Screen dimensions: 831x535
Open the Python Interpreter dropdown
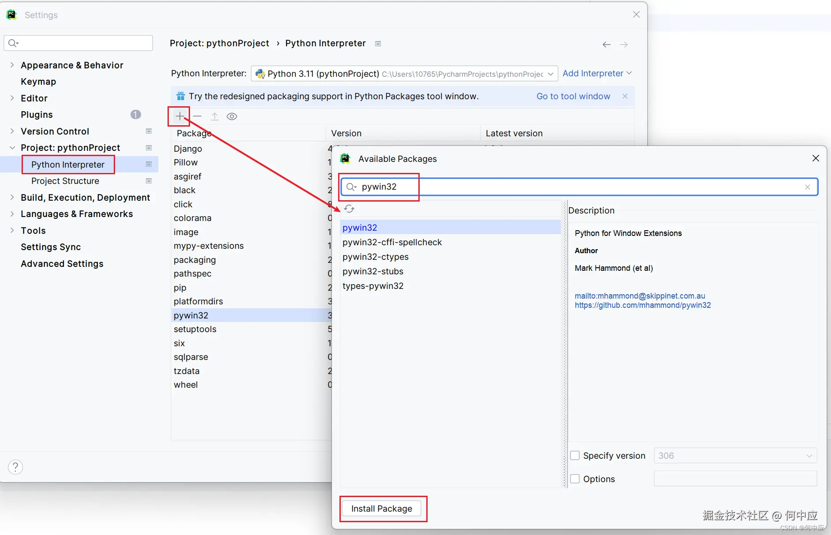(x=404, y=74)
